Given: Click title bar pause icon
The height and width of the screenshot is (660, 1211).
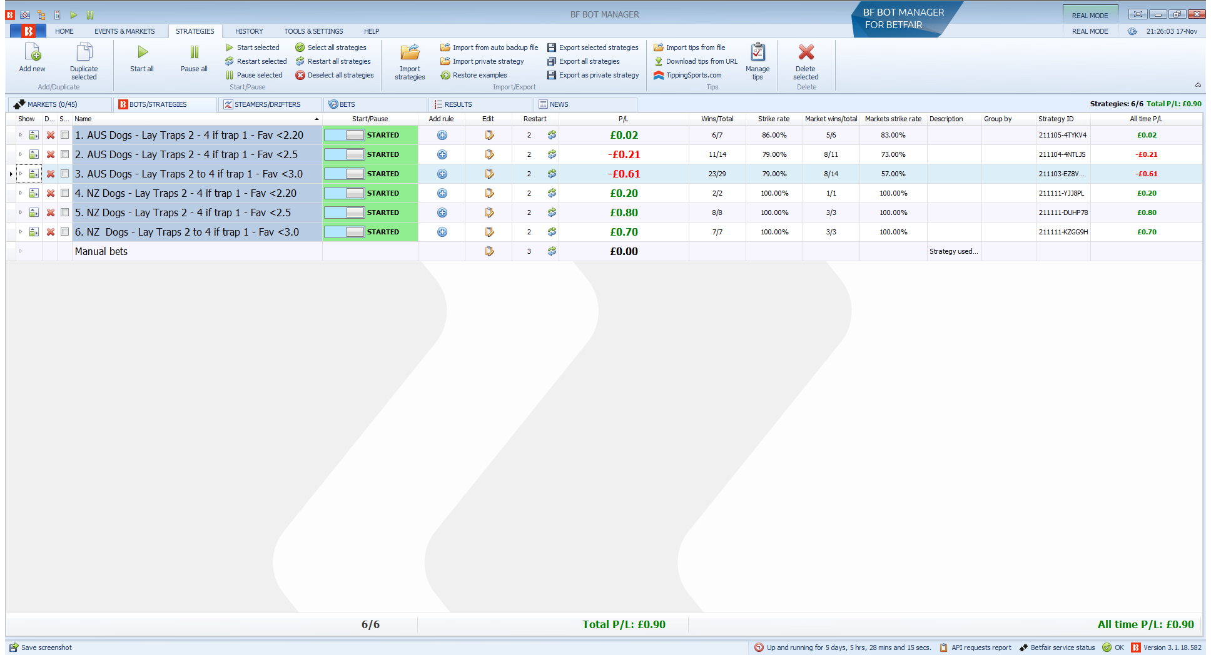Looking at the screenshot, I should point(90,14).
